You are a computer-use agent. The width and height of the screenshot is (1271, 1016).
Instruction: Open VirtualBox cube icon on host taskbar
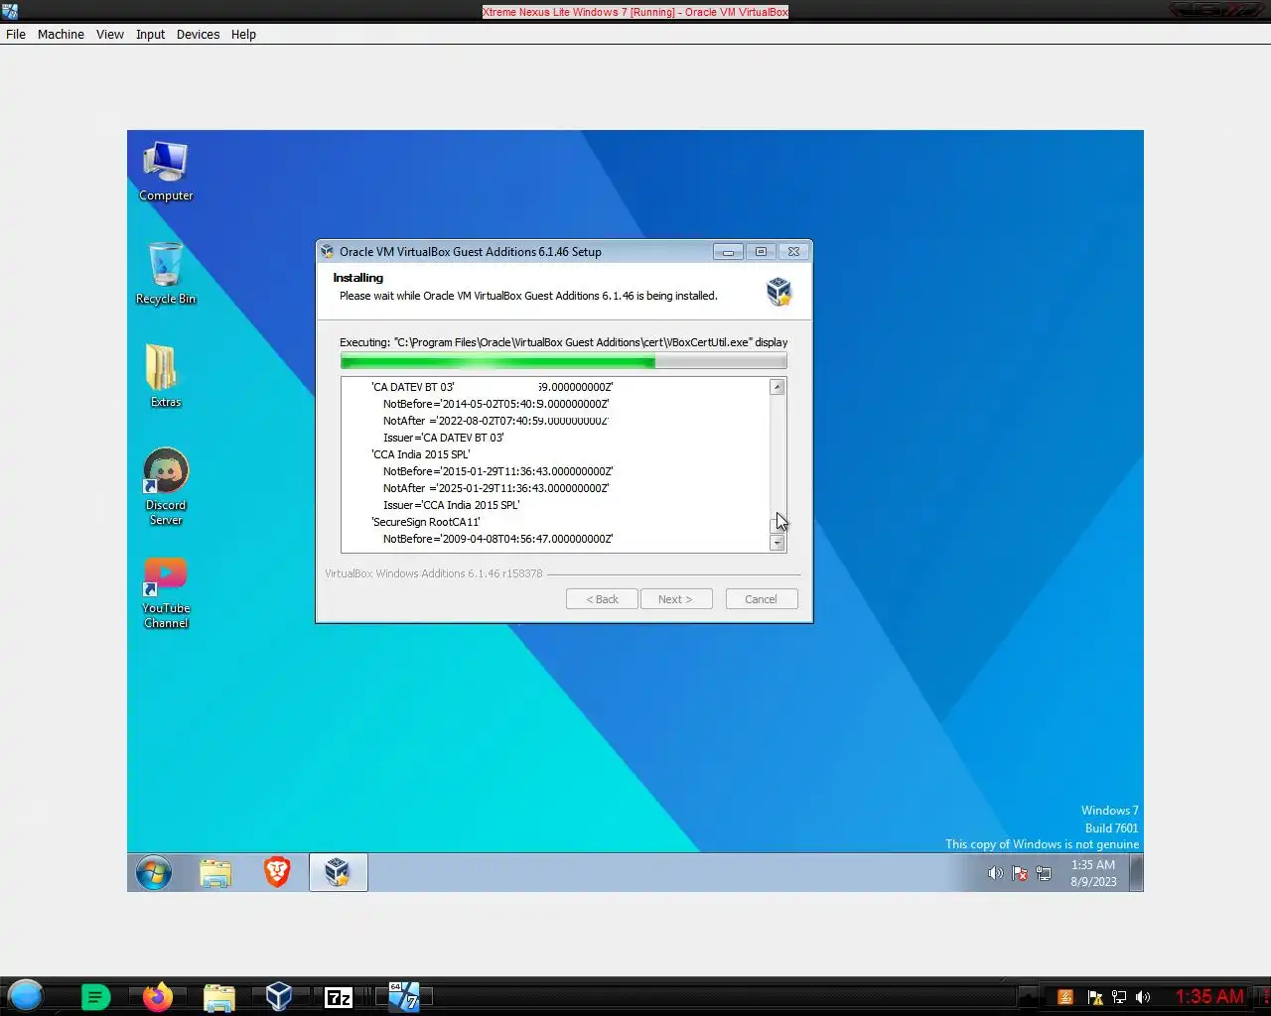coord(279,996)
